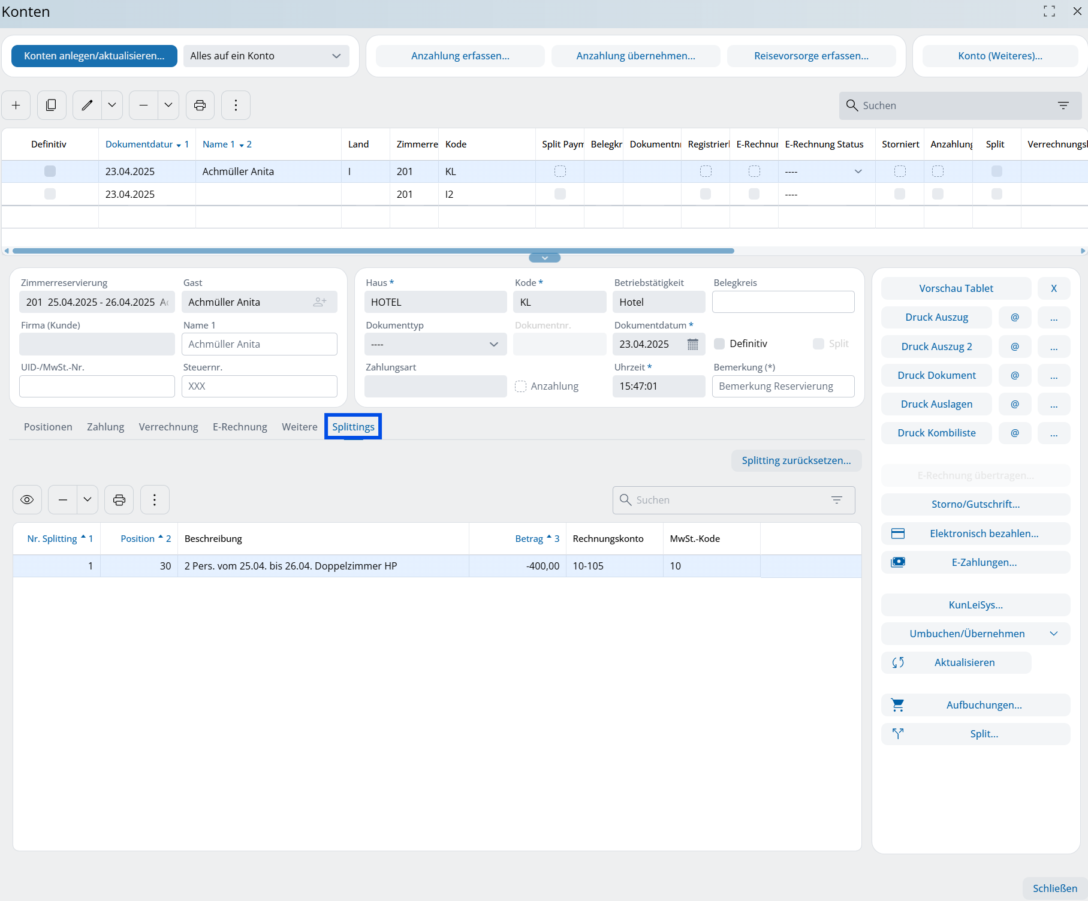The height and width of the screenshot is (901, 1088).
Task: Open the Dokumenttyp dropdown
Action: 436,344
